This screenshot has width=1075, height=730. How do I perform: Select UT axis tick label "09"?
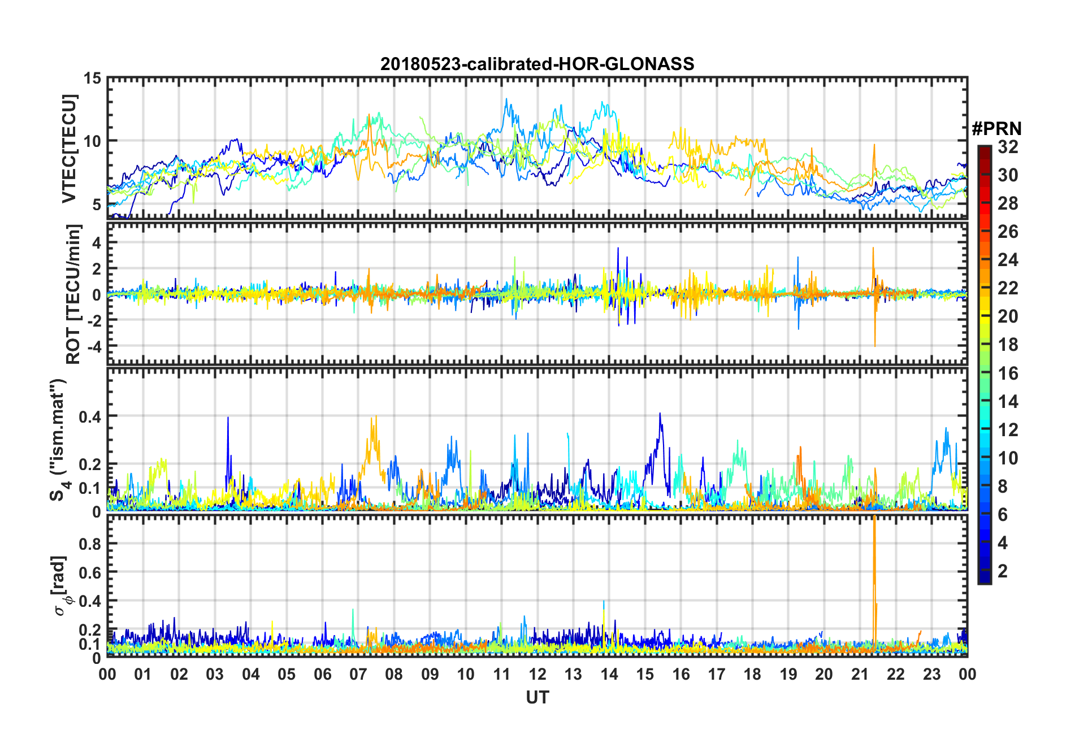click(x=430, y=674)
